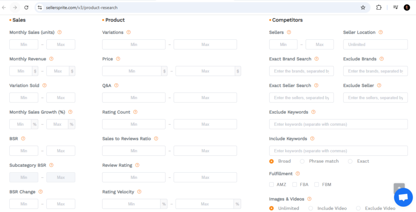Tick the FBM fulfillment checkbox
The image size is (416, 212).
pos(316,184)
